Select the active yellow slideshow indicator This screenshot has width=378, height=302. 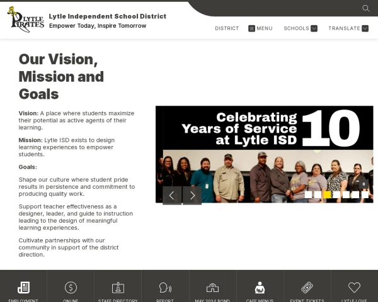[x=327, y=194]
